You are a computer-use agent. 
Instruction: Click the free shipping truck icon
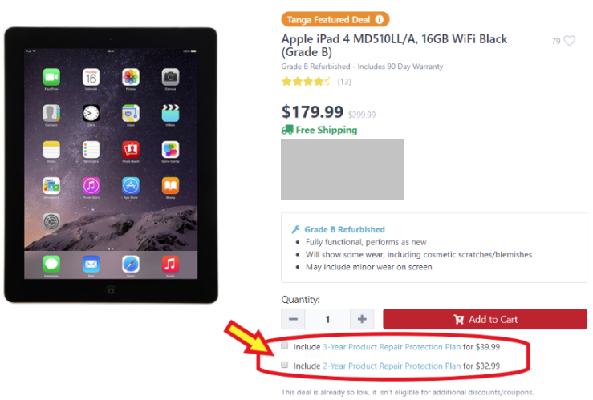[x=287, y=130]
